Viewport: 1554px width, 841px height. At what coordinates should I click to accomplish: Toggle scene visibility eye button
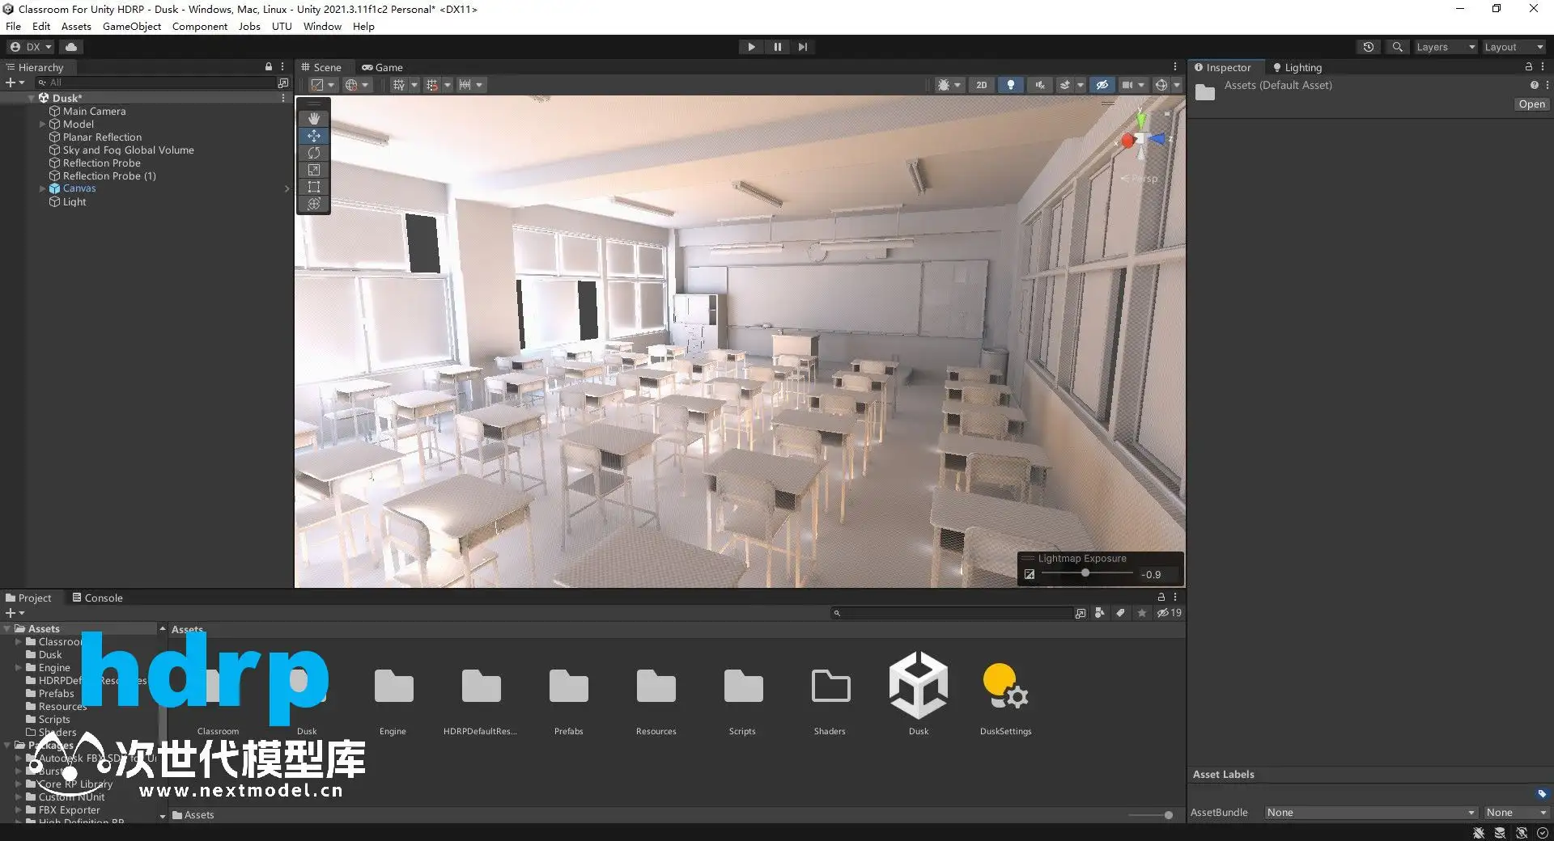[x=1102, y=85]
